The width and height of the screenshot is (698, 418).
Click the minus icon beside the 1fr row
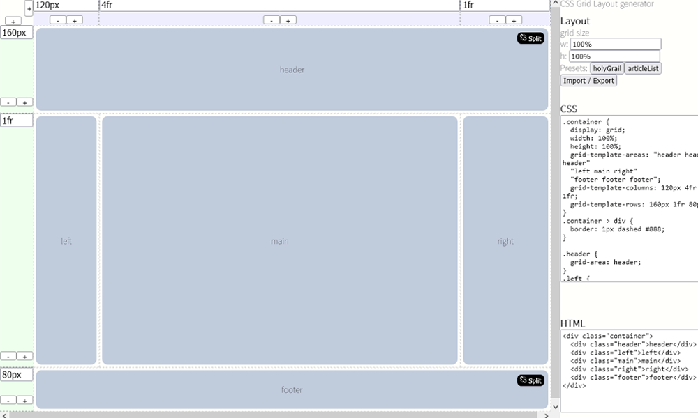coord(8,355)
